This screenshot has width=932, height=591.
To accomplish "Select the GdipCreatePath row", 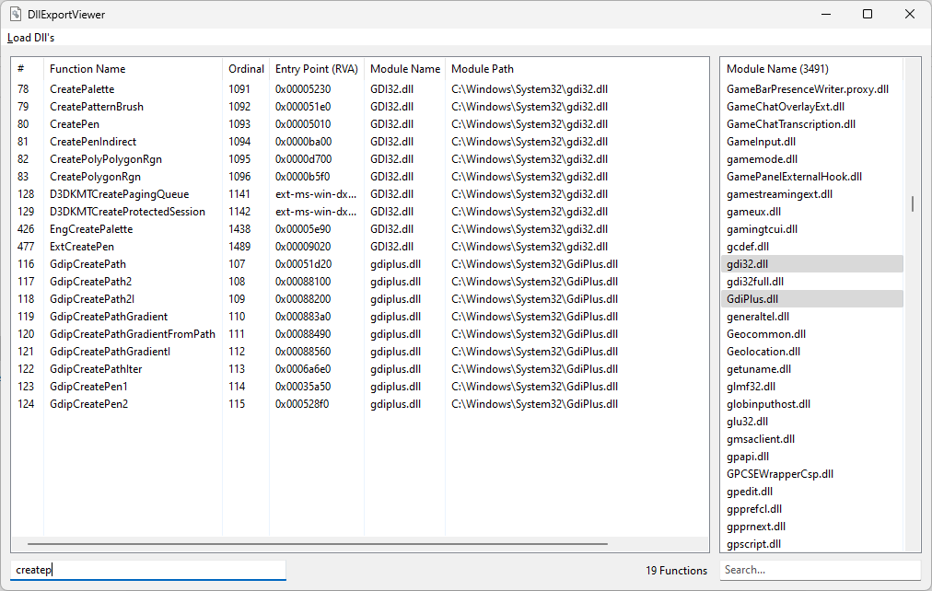I will point(359,263).
